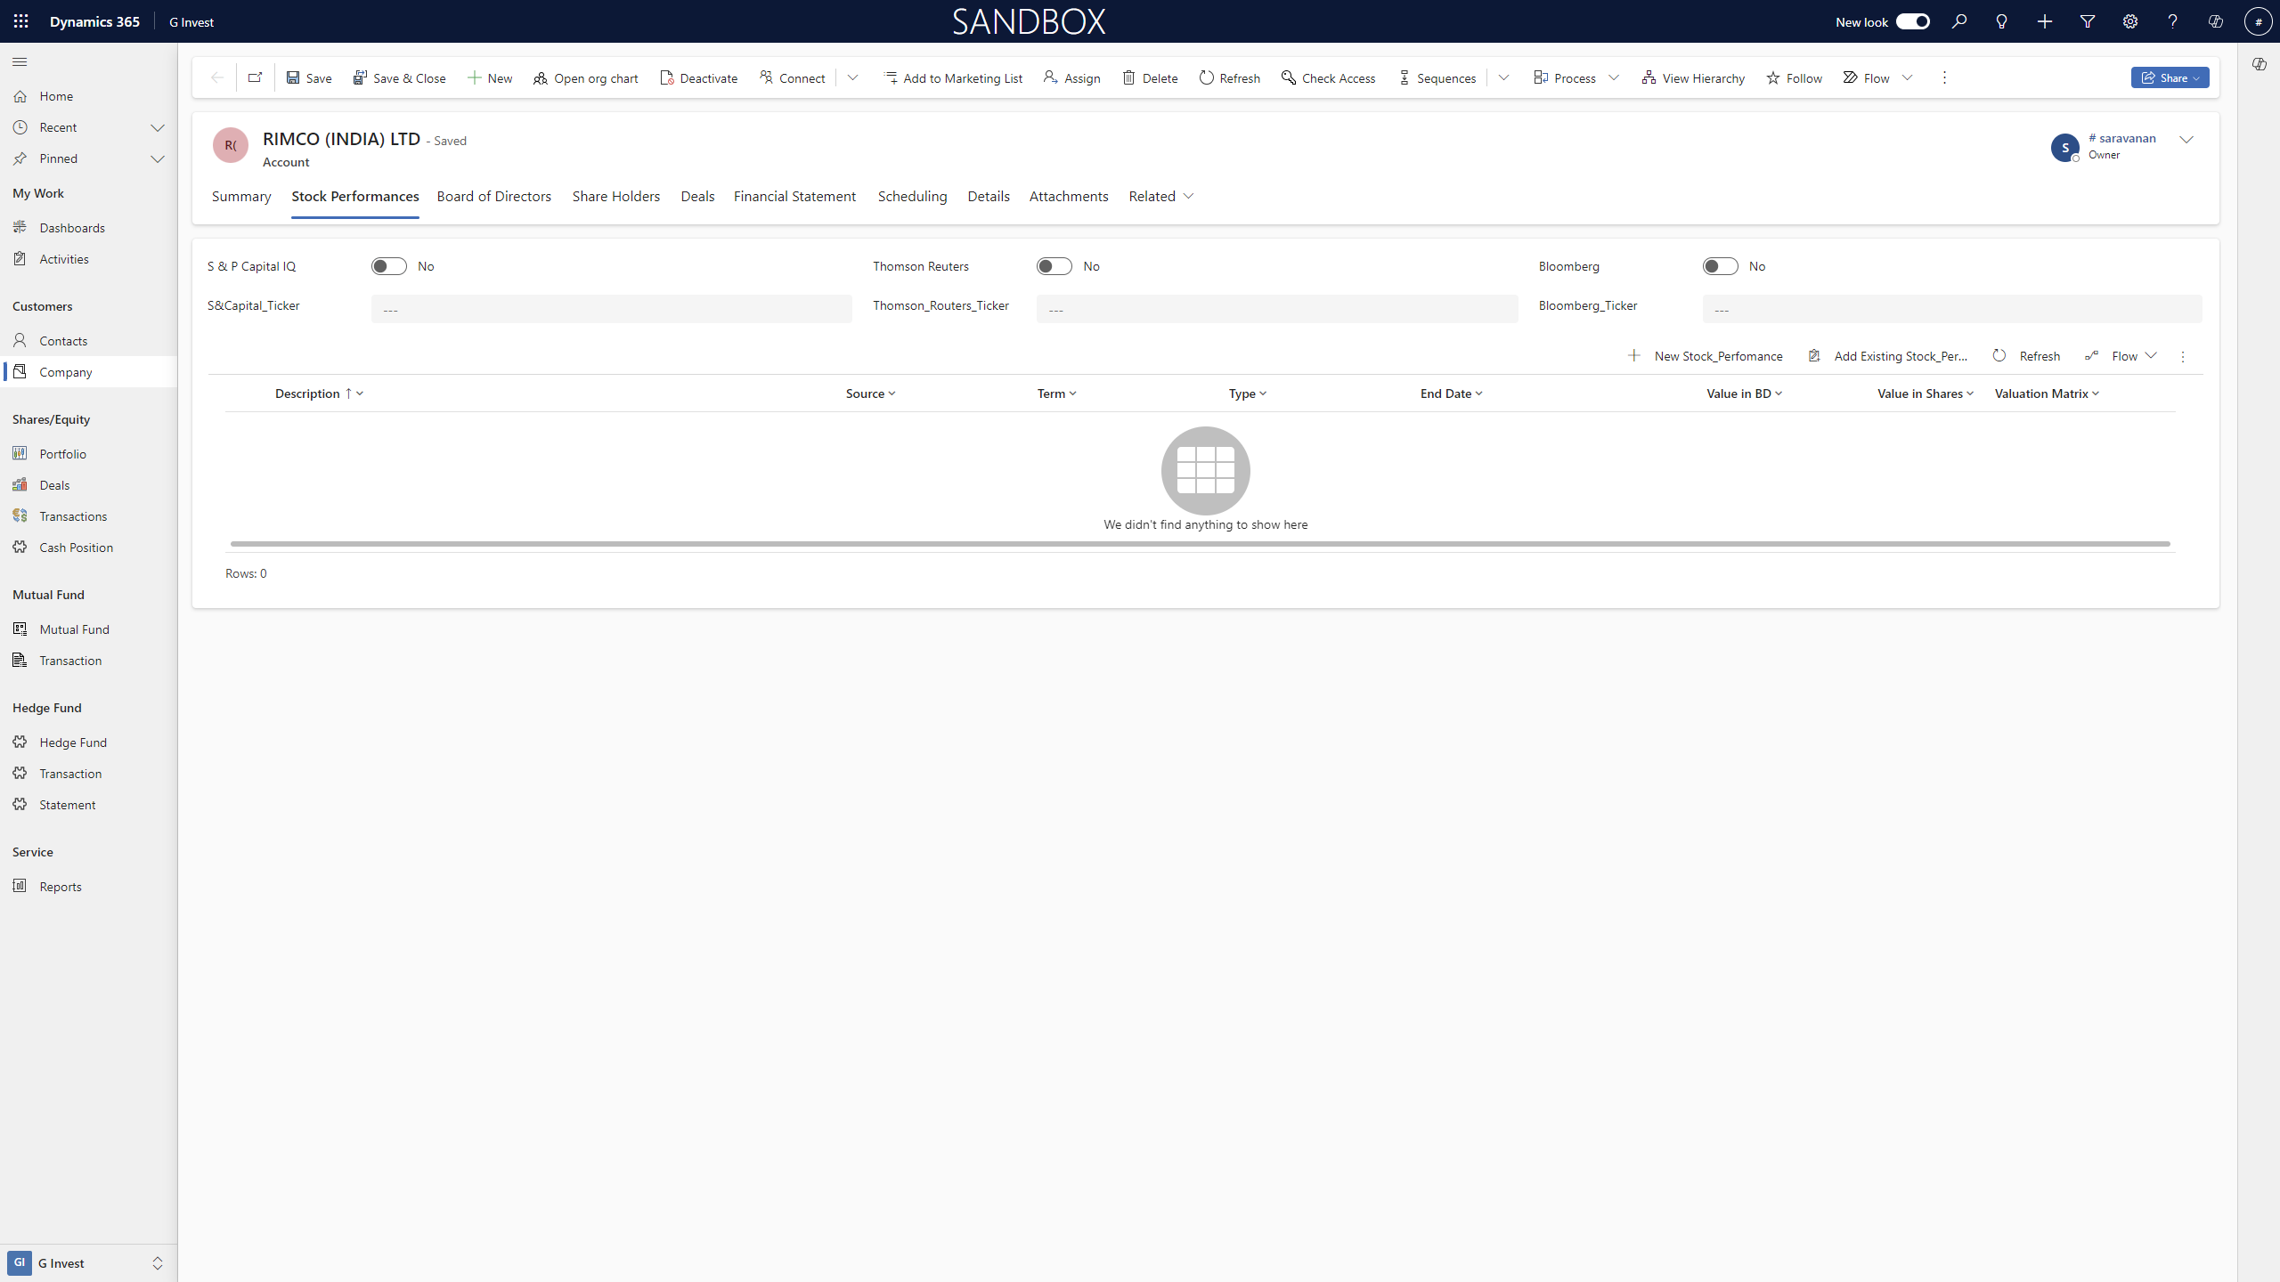Enable the Thomson Reuters toggle
The height and width of the screenshot is (1282, 2280).
click(x=1054, y=266)
